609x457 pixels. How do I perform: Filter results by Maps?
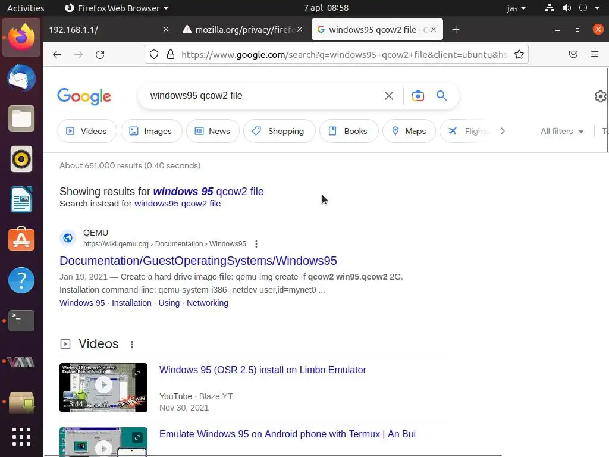pyautogui.click(x=409, y=131)
